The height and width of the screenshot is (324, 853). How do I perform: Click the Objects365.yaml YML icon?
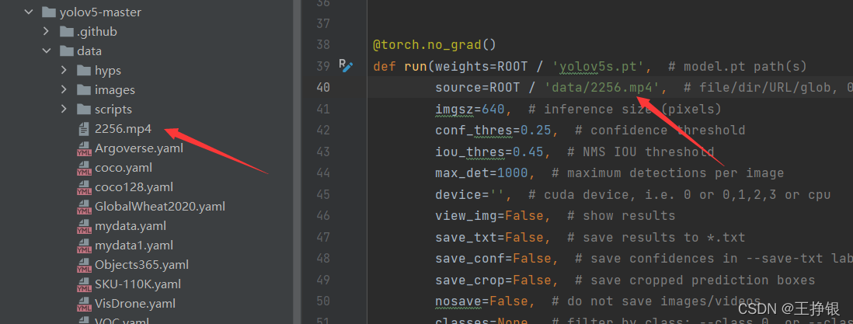coord(84,265)
